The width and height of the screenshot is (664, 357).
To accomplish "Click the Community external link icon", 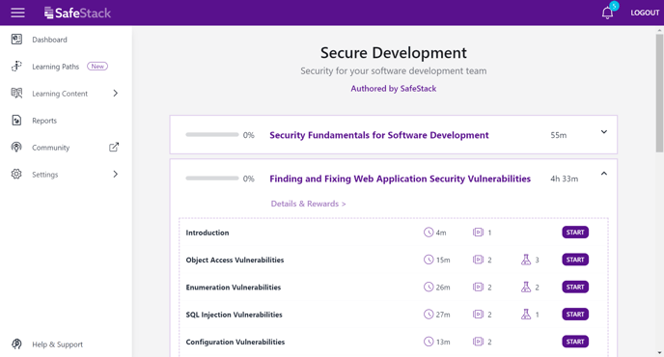I will click(x=114, y=147).
